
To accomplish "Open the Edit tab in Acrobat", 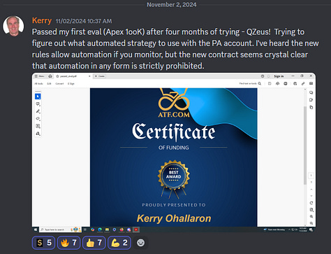I will pyautogui.click(x=49, y=83).
